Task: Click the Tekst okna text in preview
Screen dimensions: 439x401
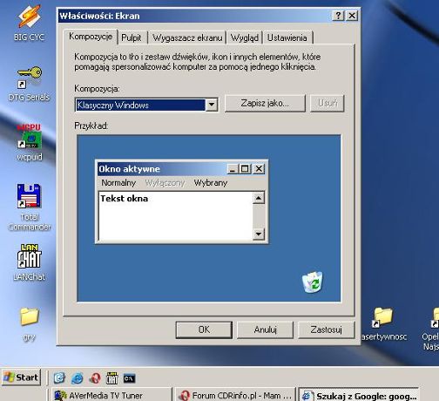Action: 125,199
